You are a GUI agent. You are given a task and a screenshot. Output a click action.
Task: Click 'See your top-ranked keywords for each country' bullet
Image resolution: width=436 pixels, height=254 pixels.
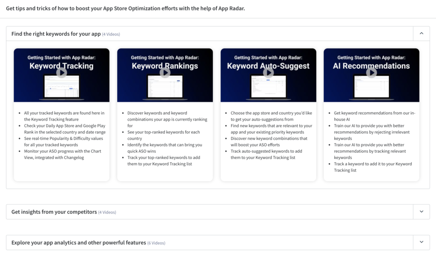163,135
